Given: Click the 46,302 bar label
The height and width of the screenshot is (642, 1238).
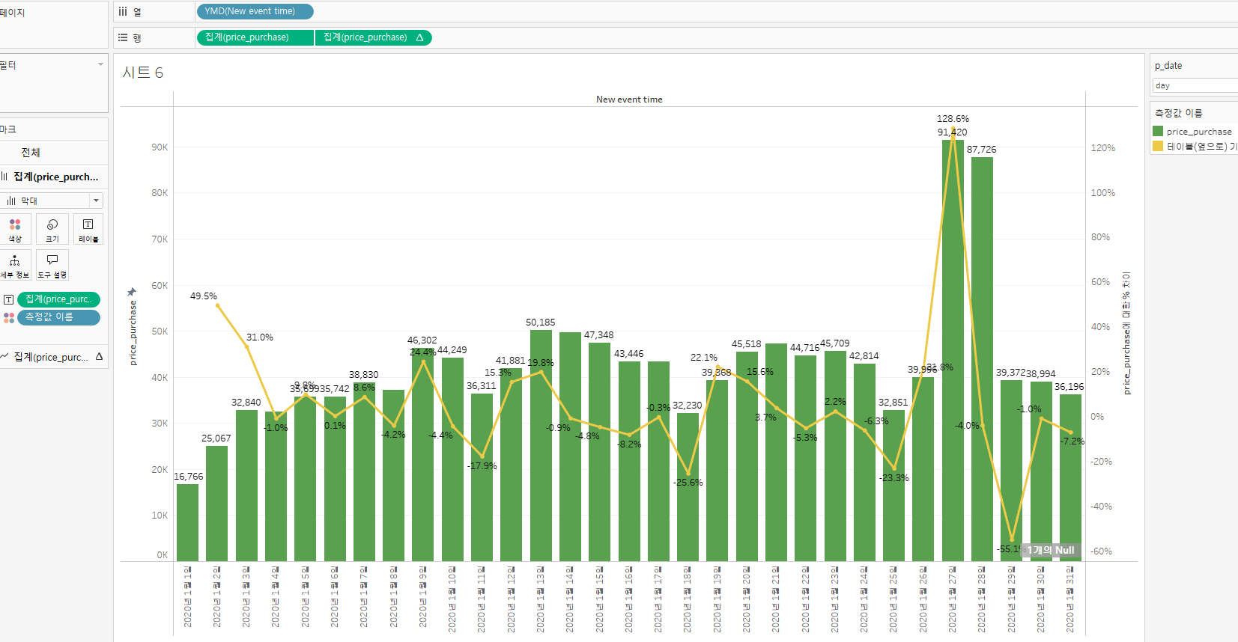Looking at the screenshot, I should click(x=422, y=340).
